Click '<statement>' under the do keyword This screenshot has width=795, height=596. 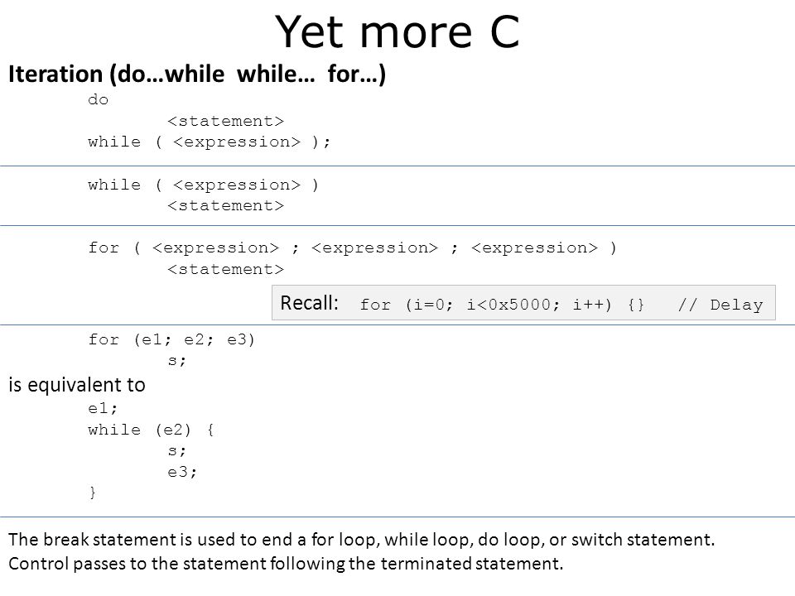click(225, 121)
